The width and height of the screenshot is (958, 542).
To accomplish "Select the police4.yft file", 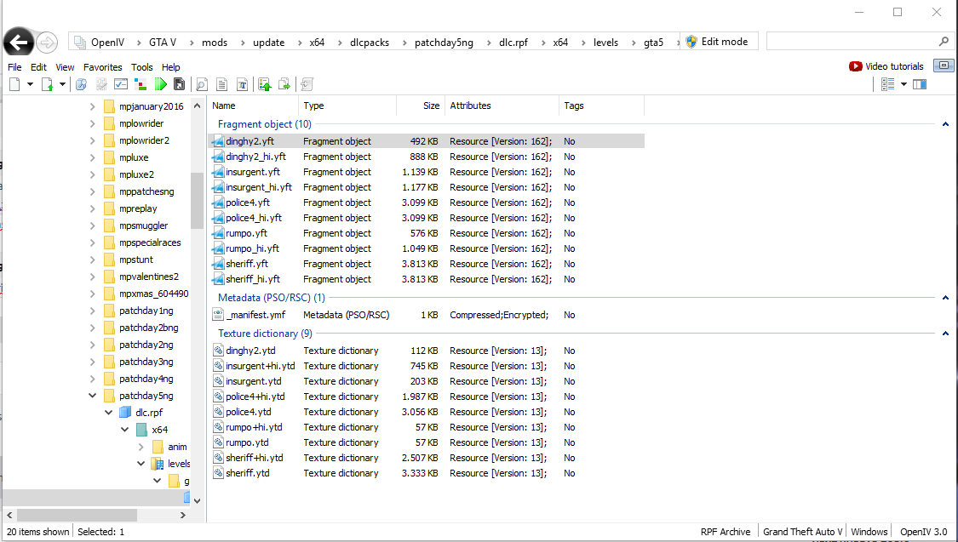I will tap(248, 203).
